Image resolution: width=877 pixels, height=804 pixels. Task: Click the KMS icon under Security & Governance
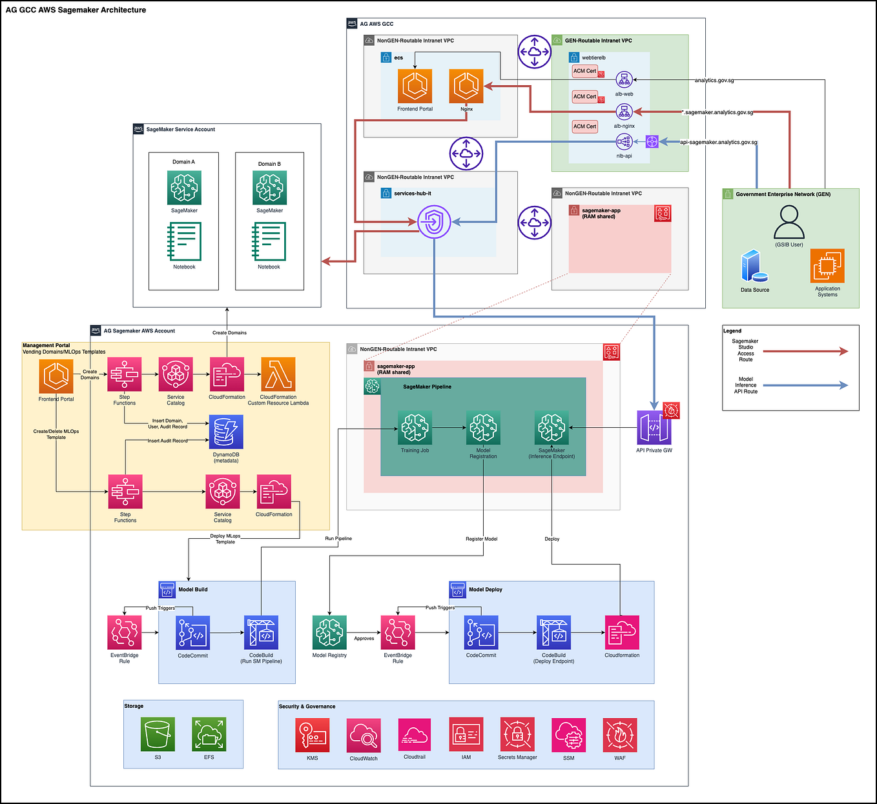[312, 736]
